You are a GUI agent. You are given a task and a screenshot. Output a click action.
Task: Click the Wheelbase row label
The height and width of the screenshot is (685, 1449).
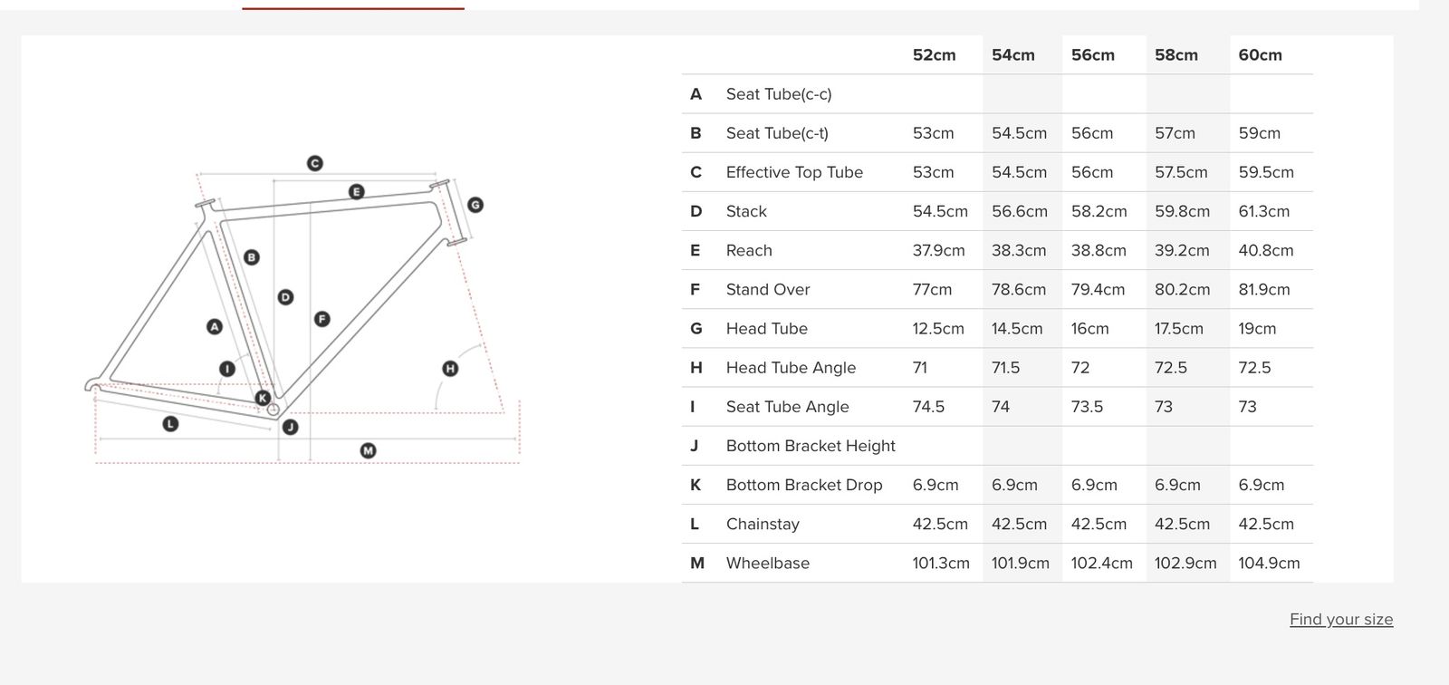(x=768, y=563)
